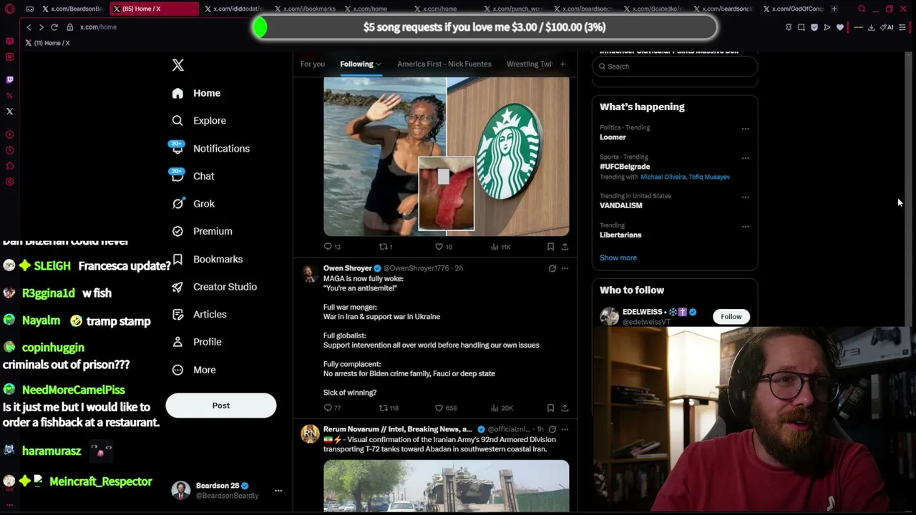Image resolution: width=916 pixels, height=515 pixels.
Task: Open the Explore page from the sidebar
Action: point(199,121)
